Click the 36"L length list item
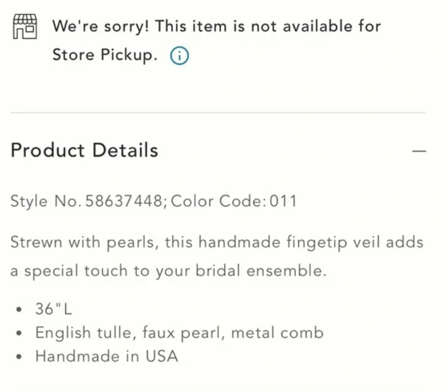The image size is (448, 392). (x=54, y=309)
